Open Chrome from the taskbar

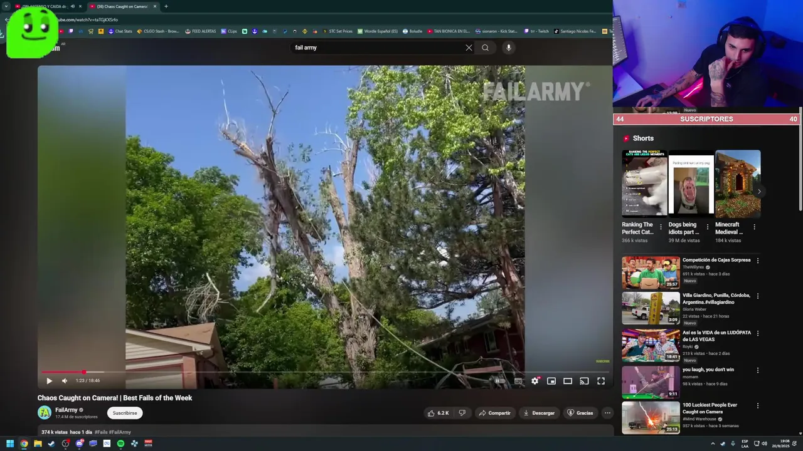(24, 443)
